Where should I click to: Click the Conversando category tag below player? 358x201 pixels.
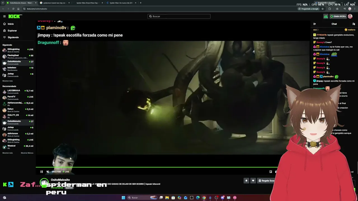(57, 188)
